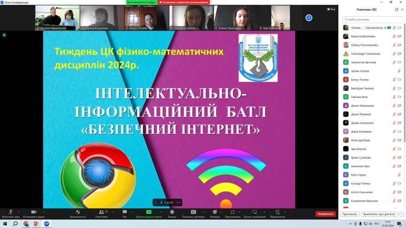Click the green Демонстрация экрана share icon
The height and width of the screenshot is (228, 406).
click(x=149, y=212)
